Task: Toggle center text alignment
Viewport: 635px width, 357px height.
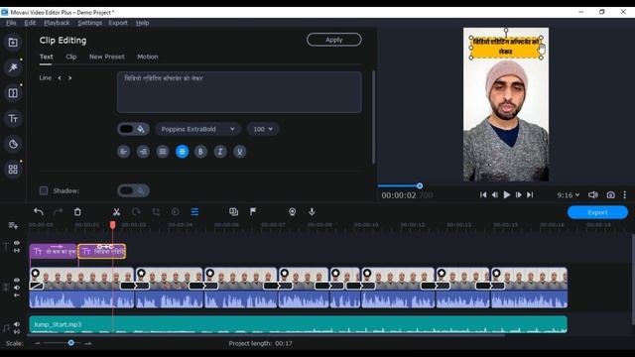Action: (x=182, y=152)
